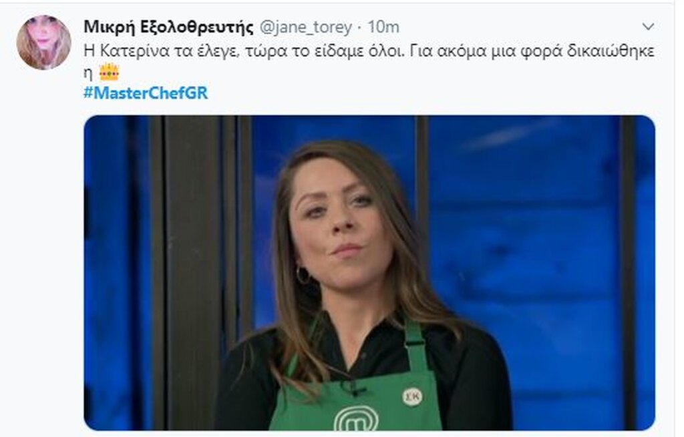Click the crown emoji in the tweet
Image resolution: width=684 pixels, height=437 pixels.
[x=109, y=72]
